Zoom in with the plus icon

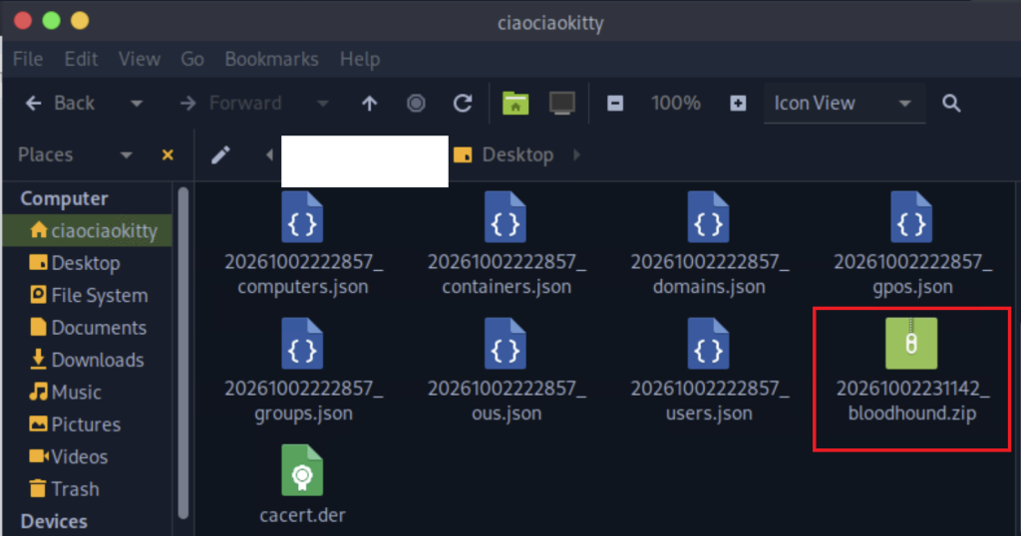738,103
